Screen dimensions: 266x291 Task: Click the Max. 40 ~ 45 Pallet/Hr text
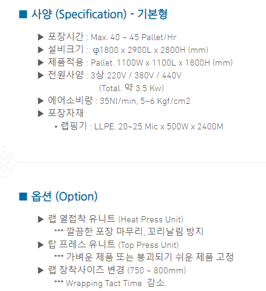pos(134,37)
